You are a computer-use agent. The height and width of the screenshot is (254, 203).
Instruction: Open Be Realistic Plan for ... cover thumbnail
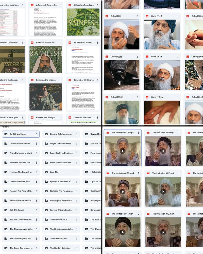46,60
